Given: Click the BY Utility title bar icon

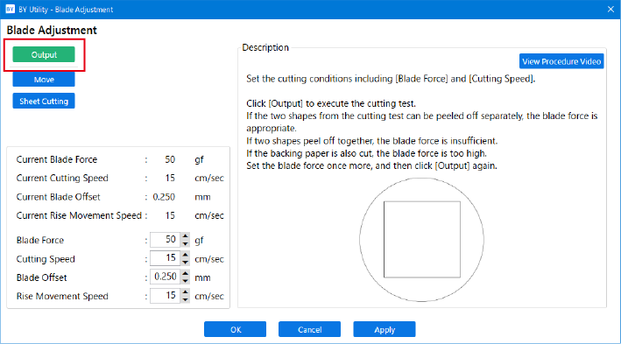Looking at the screenshot, I should coord(10,9).
